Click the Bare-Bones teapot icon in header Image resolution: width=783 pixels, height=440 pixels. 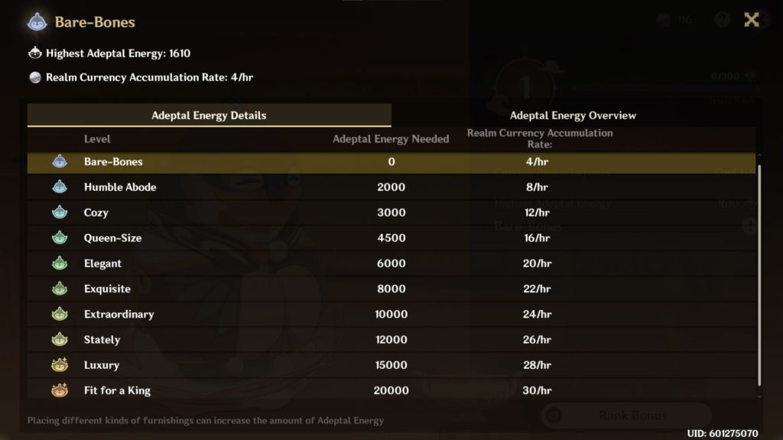coord(37,22)
